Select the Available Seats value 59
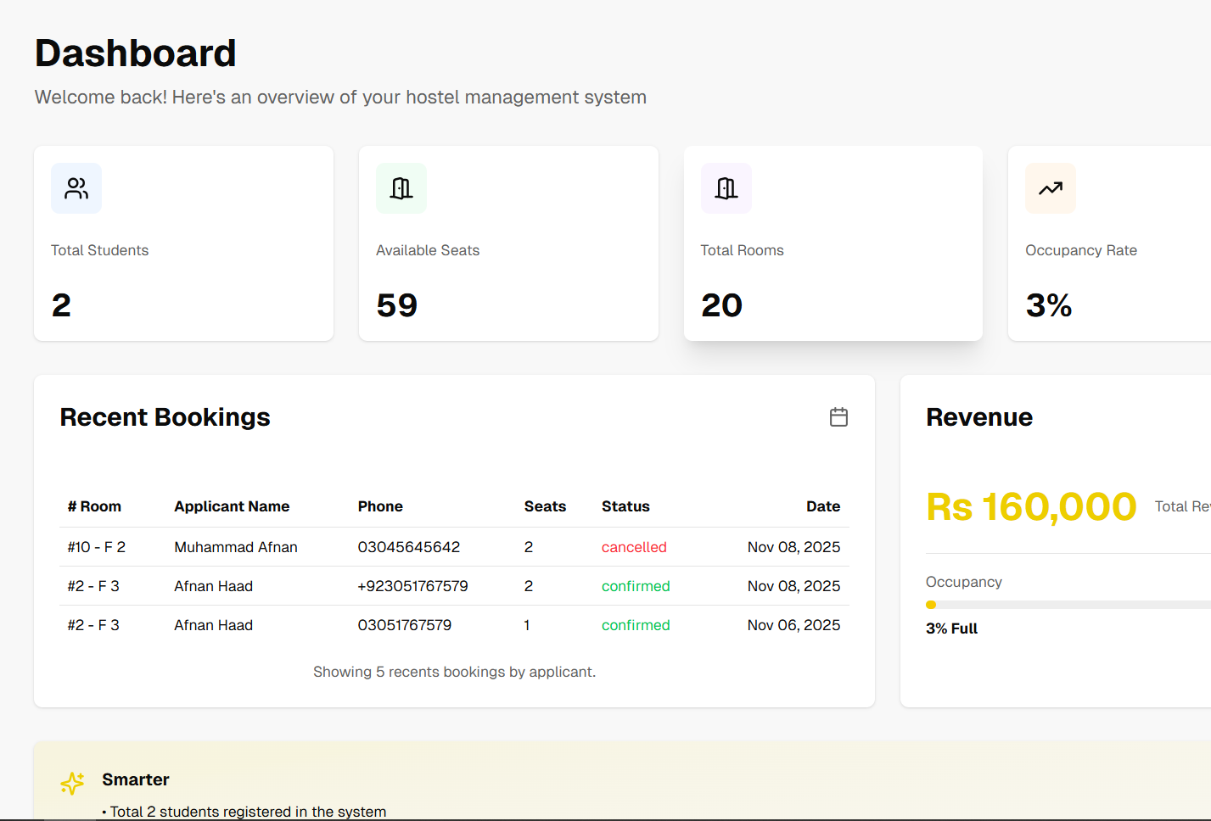This screenshot has width=1211, height=821. point(397,305)
